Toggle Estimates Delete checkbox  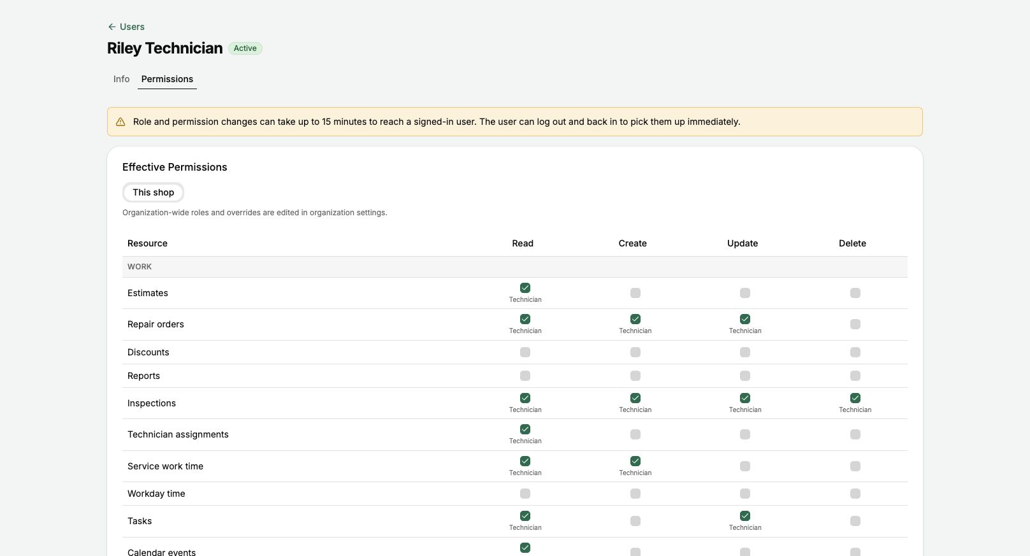click(855, 293)
